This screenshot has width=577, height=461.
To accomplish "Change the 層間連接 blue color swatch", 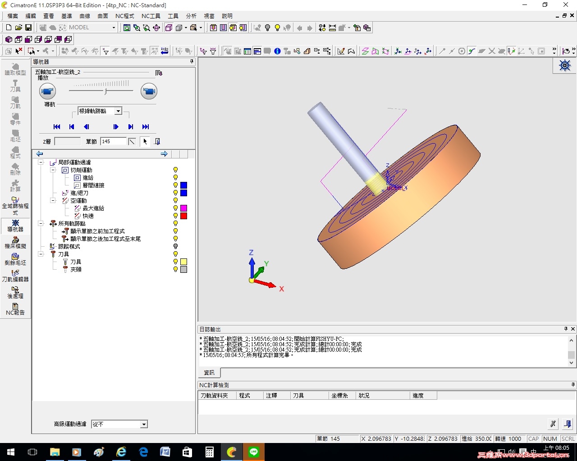I will tap(184, 185).
